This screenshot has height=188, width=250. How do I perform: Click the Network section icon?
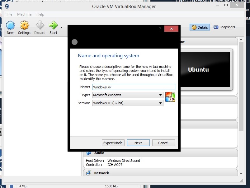(x=88, y=173)
